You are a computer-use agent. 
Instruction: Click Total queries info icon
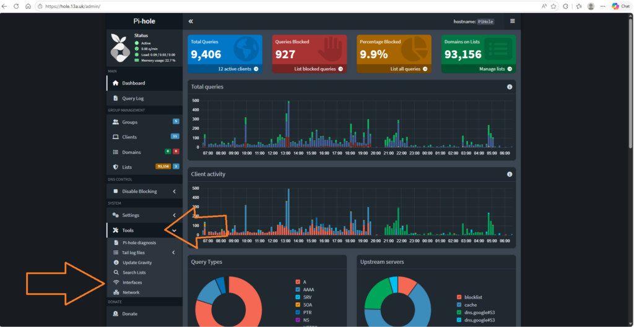tap(510, 87)
